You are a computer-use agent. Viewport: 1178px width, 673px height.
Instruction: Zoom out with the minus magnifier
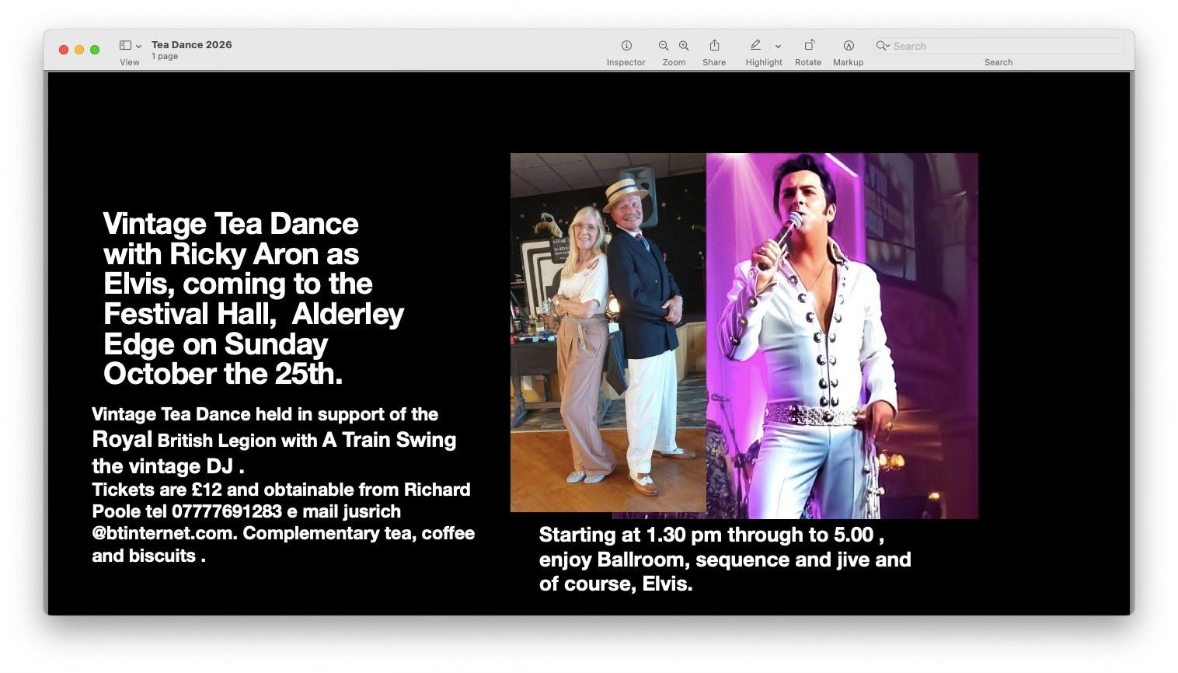click(664, 46)
